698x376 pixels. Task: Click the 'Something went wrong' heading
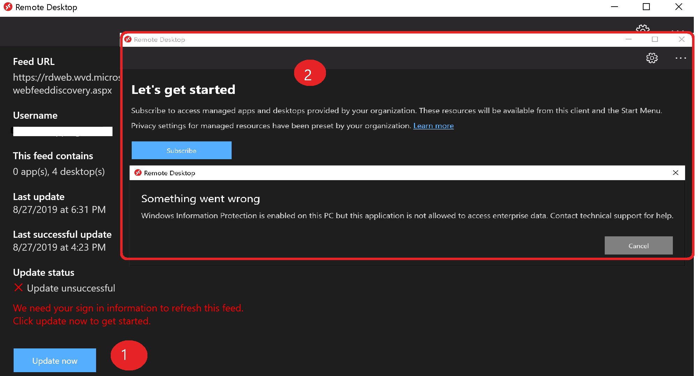[201, 199]
